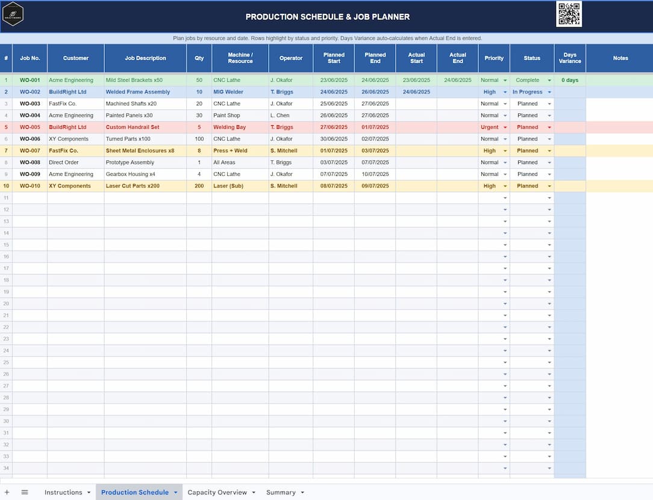Select customer cell Direct Order
Image resolution: width=653 pixels, height=500 pixels.
[x=76, y=163]
